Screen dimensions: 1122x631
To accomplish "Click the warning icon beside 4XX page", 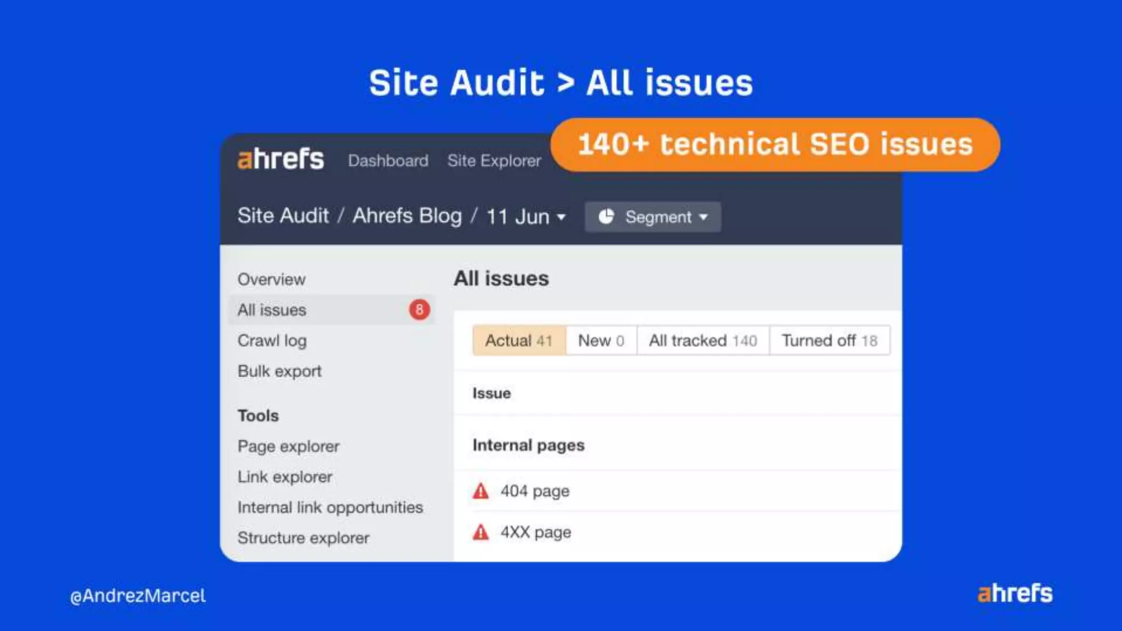I will (480, 532).
